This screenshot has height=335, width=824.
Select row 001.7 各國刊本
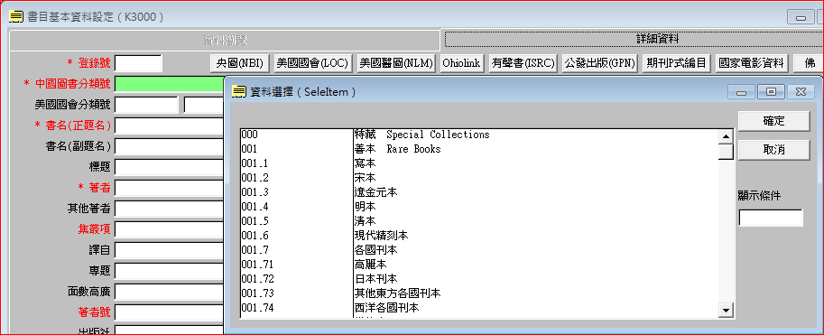(x=479, y=250)
